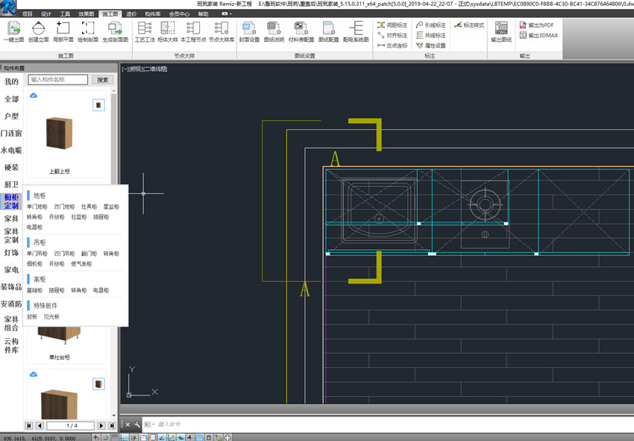Choose 拉篮柜 under 地柜
Viewport: 634px width, 441px height.
point(79,217)
